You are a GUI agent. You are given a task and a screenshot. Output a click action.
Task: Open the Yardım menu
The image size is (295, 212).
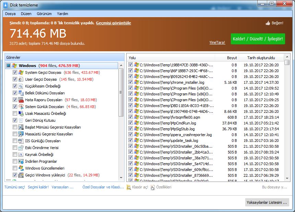(x=62, y=14)
